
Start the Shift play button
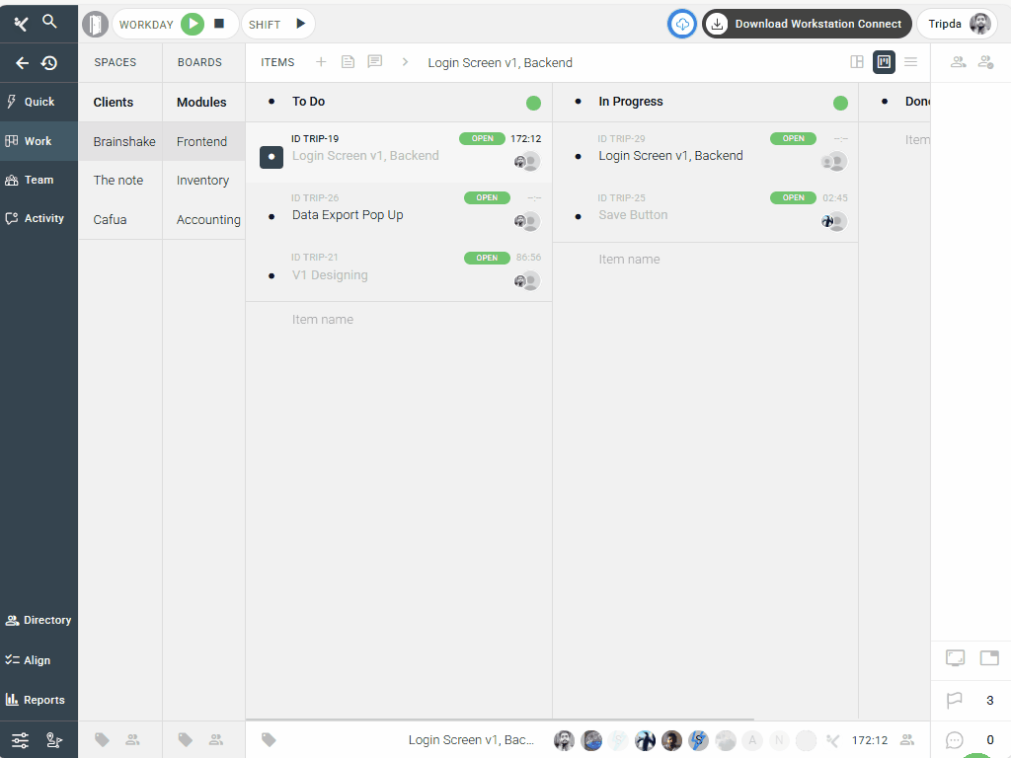(300, 24)
